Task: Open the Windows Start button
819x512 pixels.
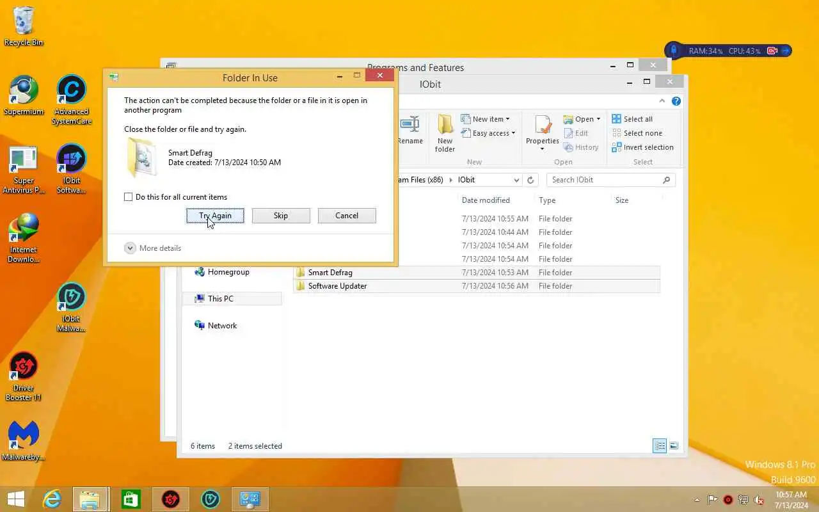Action: [x=15, y=499]
